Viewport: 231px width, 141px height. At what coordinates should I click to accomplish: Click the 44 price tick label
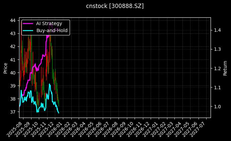[13, 20]
